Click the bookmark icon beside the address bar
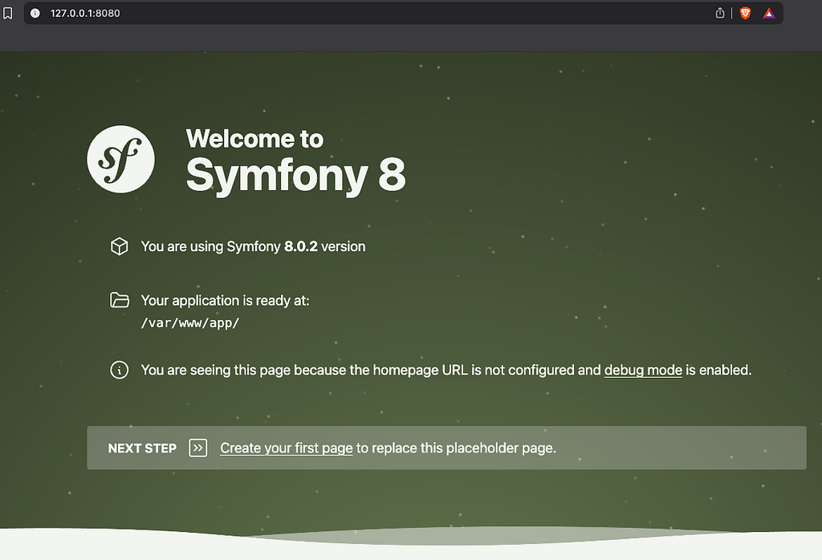 click(x=8, y=13)
